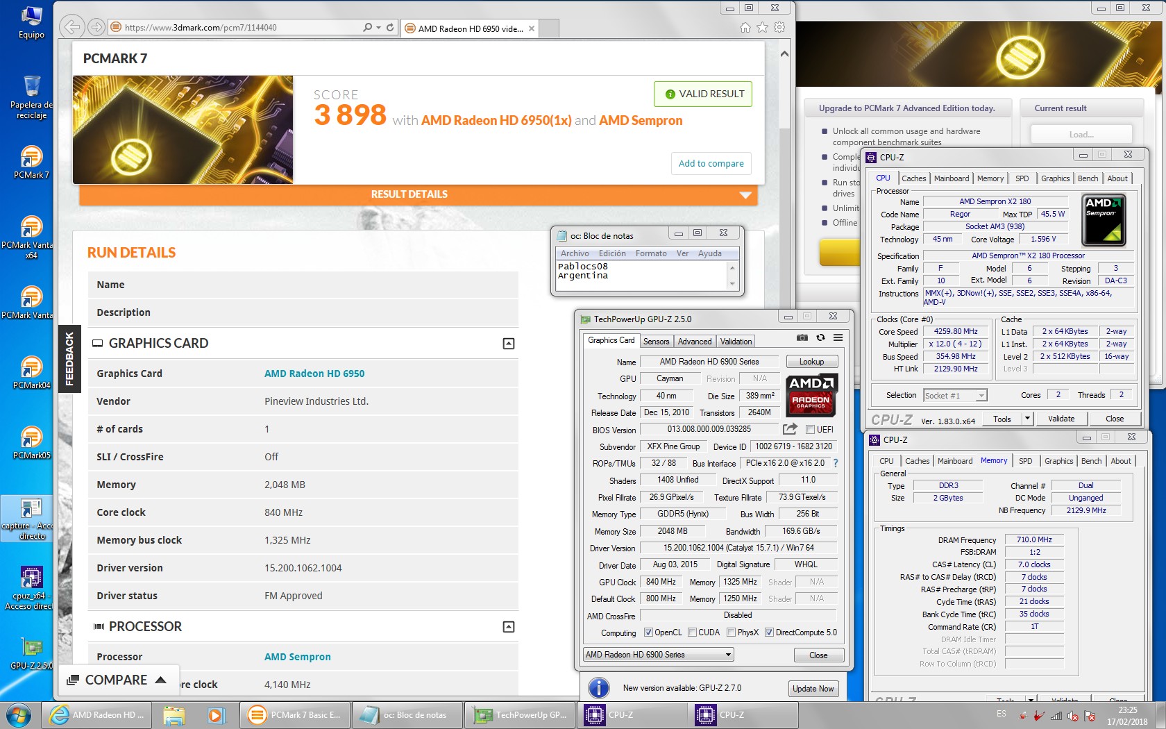Switch to GPU-Z Advanced tab
The width and height of the screenshot is (1166, 729).
(695, 342)
